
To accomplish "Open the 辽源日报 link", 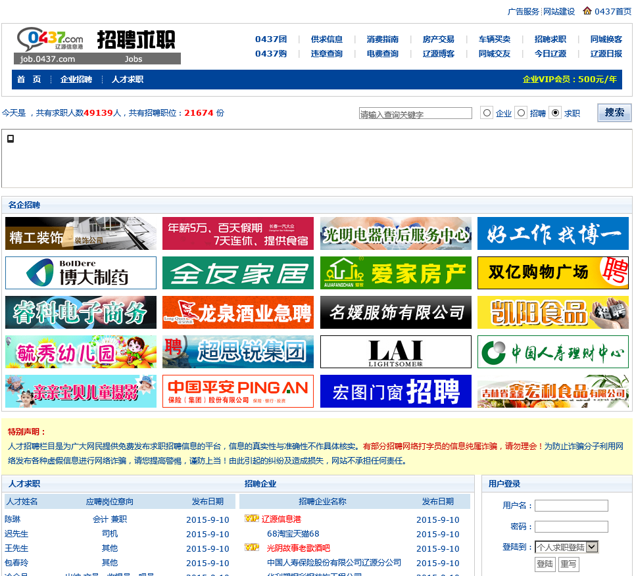I will click(x=606, y=53).
